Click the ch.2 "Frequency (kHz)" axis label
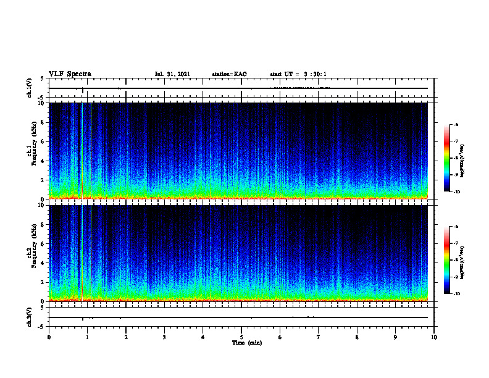The height and width of the screenshot is (378, 489). (35, 246)
